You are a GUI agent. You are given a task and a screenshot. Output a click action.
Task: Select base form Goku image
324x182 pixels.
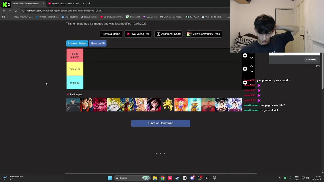pyautogui.click(x=87, y=105)
